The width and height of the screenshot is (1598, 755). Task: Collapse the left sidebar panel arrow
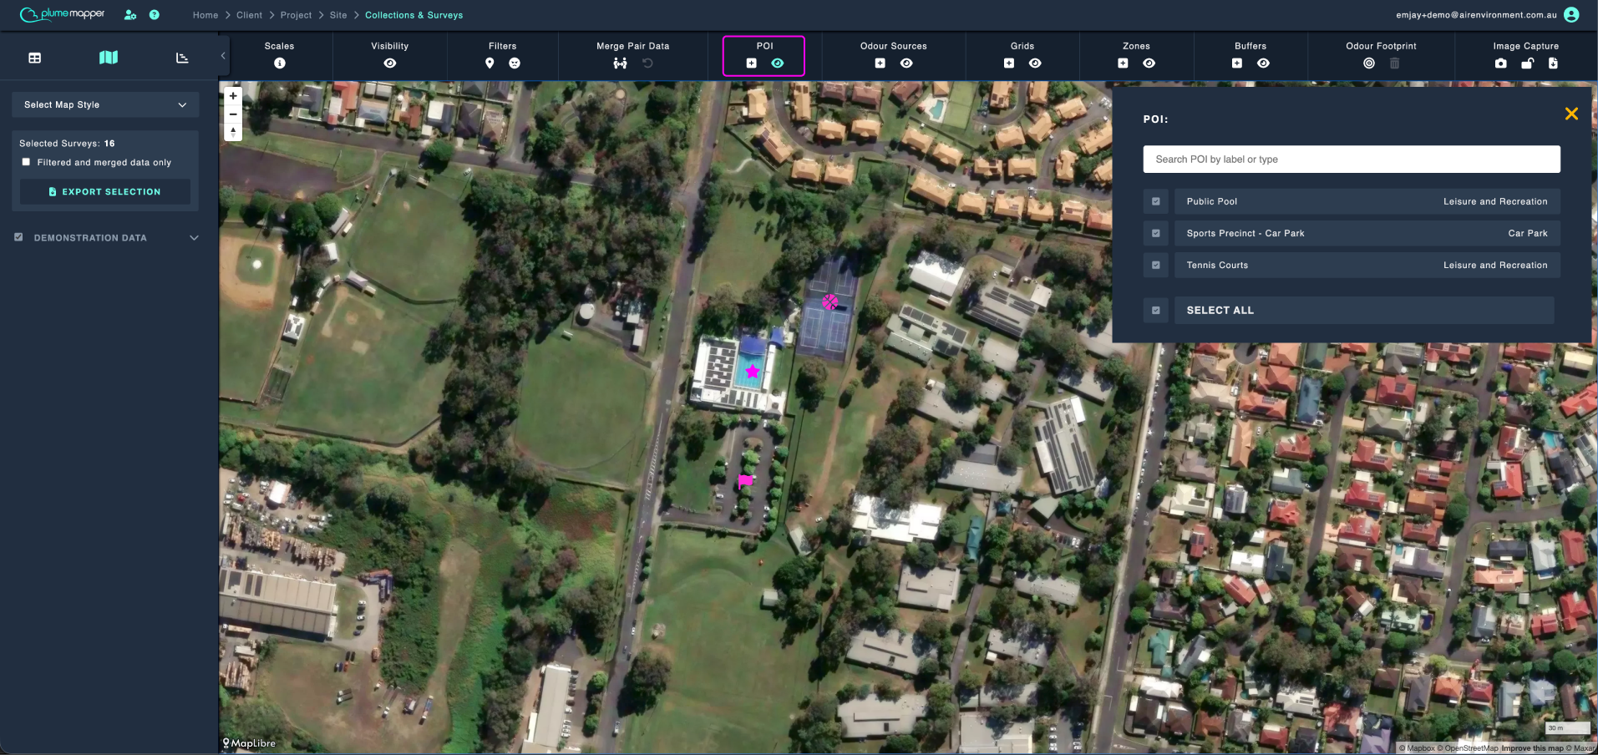223,56
